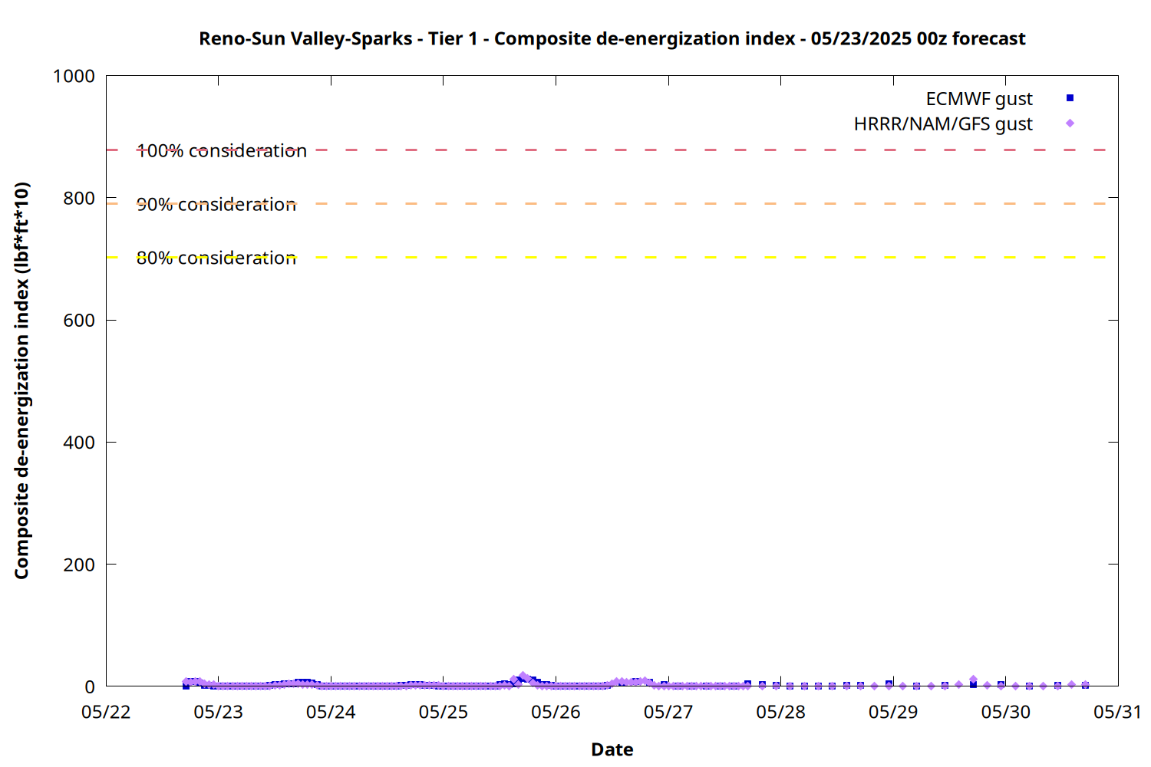Select the HRRR/NAM/GFS gust legend label
Screen dimensions: 1151x767
point(943,124)
